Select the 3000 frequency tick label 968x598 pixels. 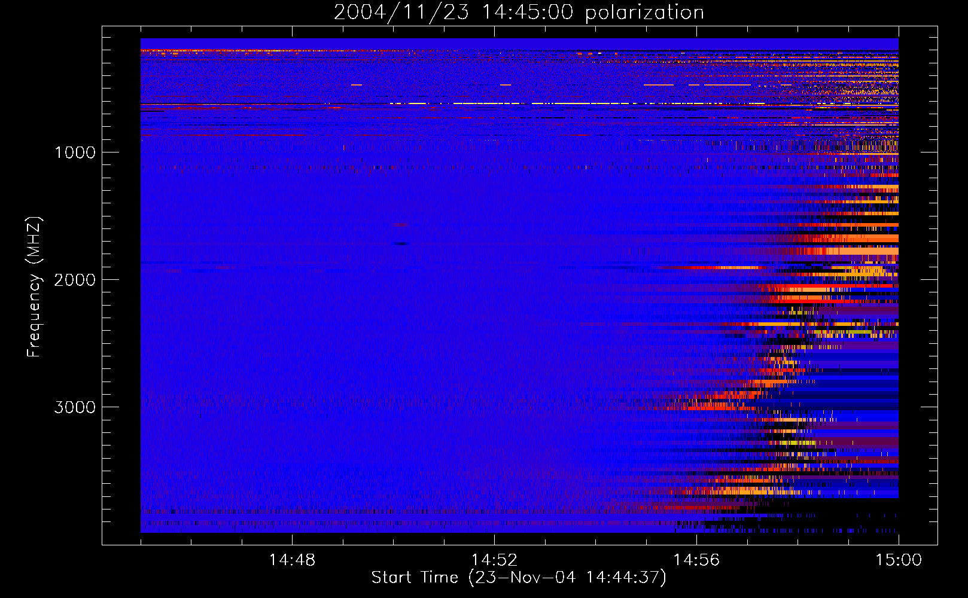(75, 407)
